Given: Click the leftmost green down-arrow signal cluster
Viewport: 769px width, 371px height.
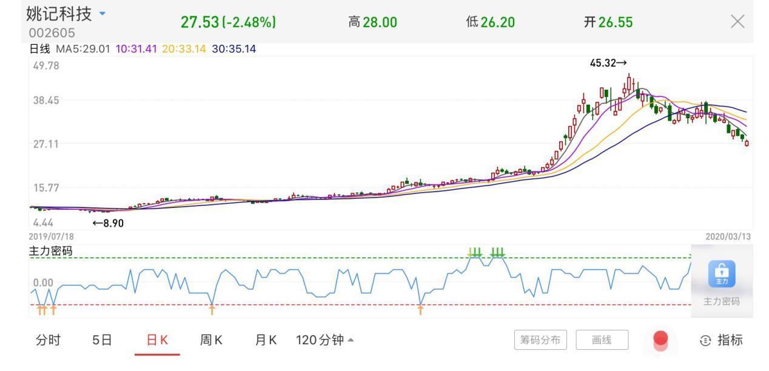Looking at the screenshot, I should pos(475,252).
